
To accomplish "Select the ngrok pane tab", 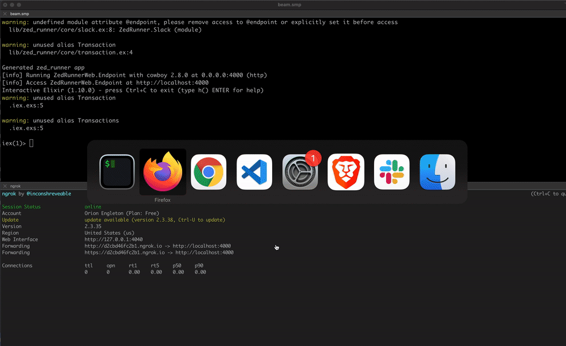I will 15,186.
